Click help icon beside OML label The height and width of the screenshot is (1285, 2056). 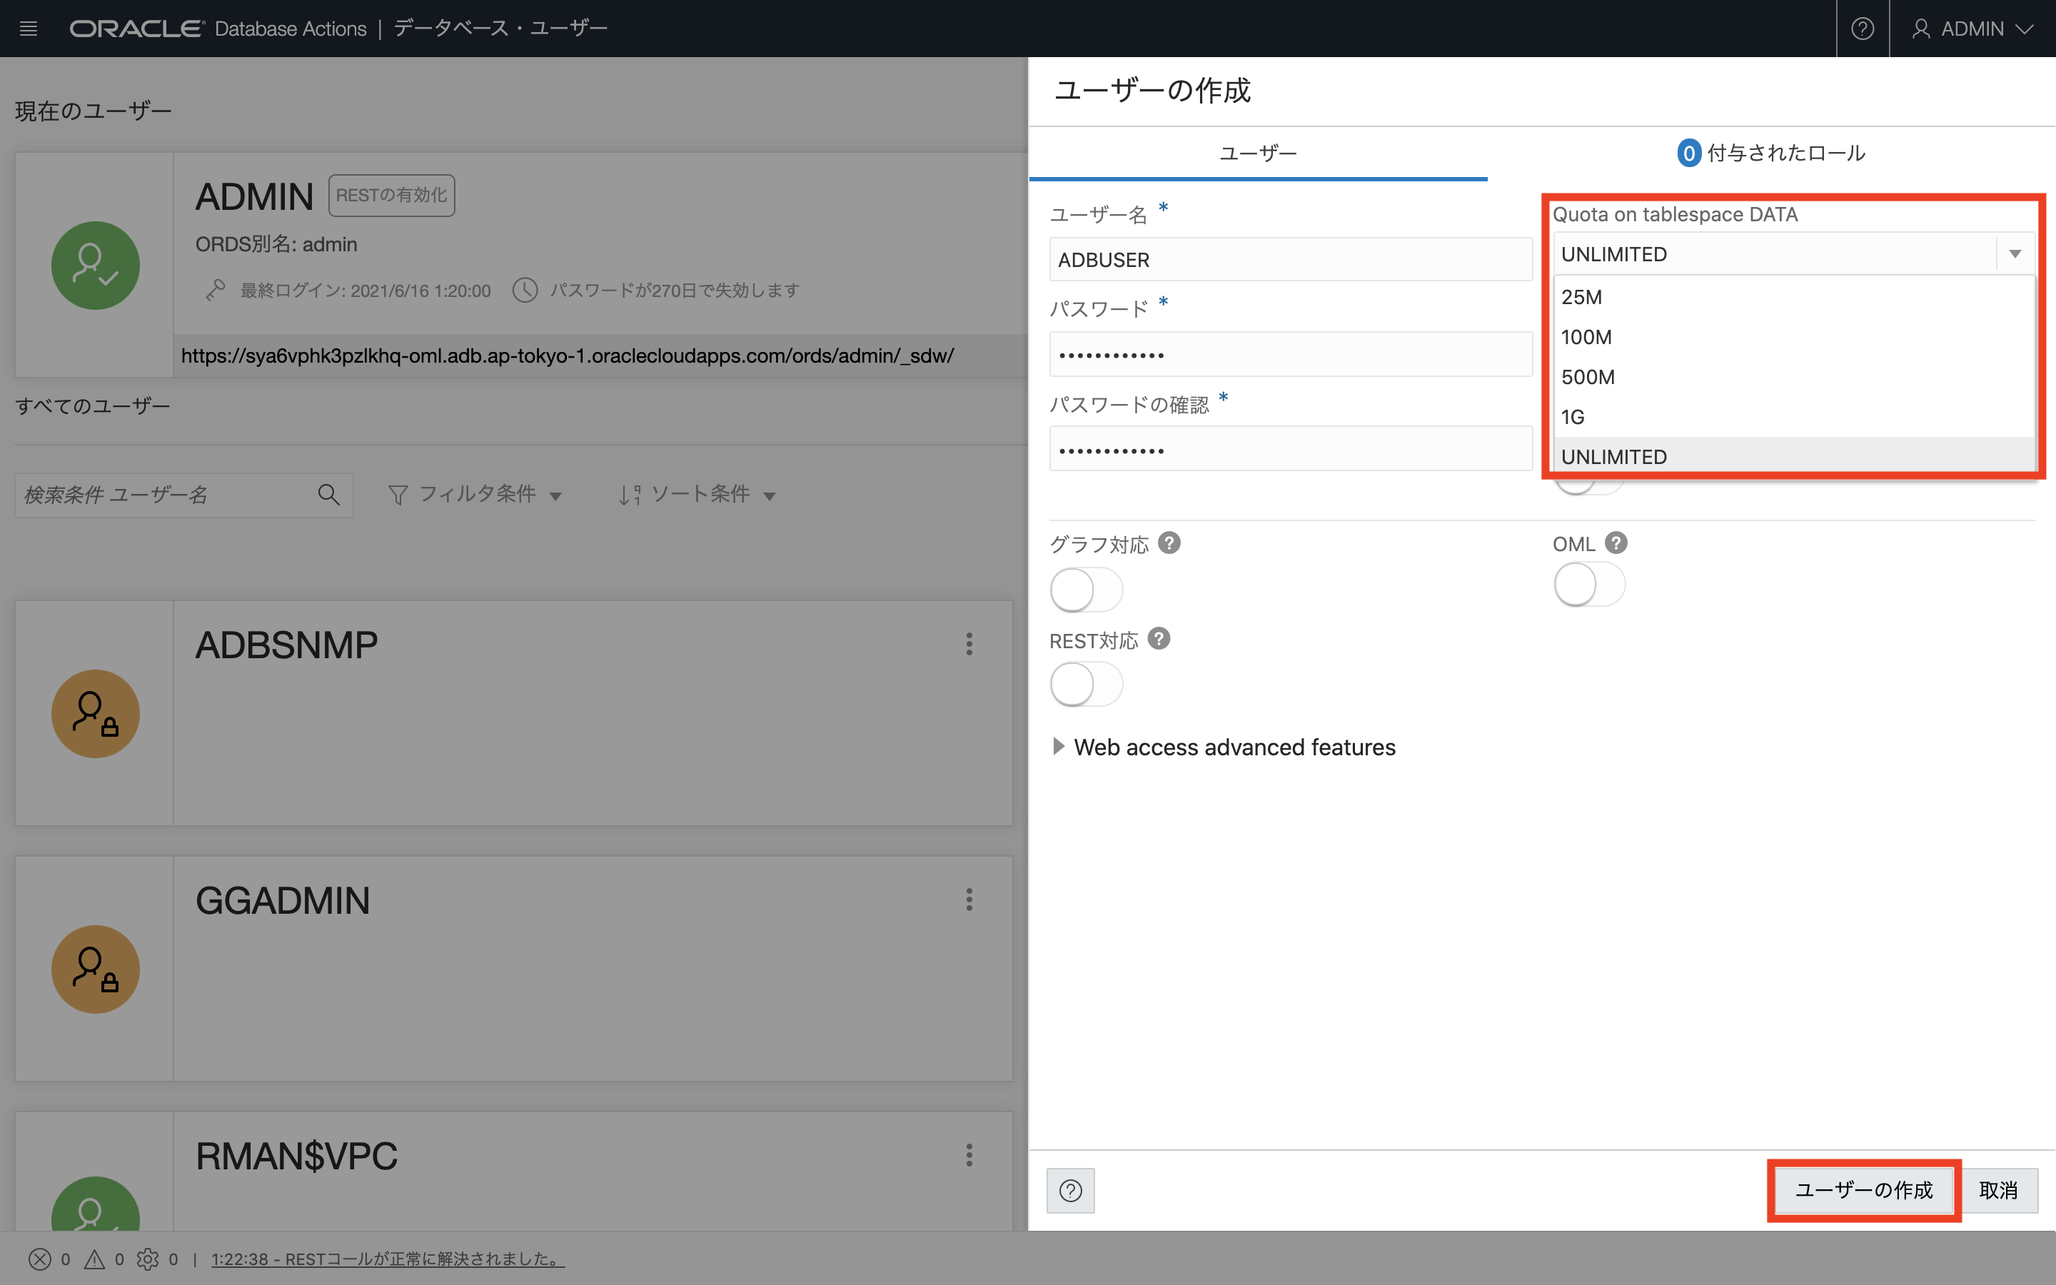pyautogui.click(x=1616, y=543)
